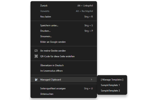This screenshot has width=160, height=100.
Task: Open Speichern unter... dialog
Action: [49, 25]
